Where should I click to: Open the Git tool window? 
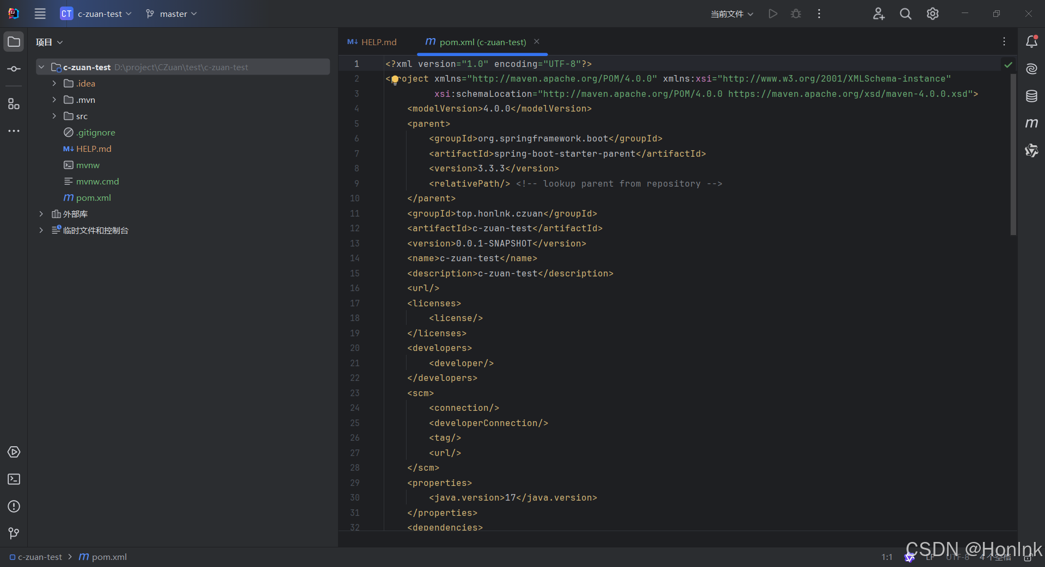click(14, 534)
